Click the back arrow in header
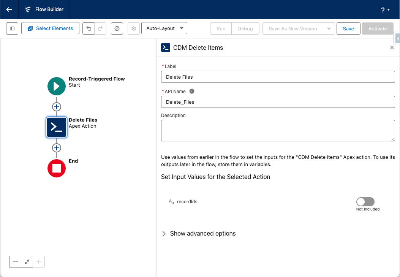 pyautogui.click(x=9, y=9)
